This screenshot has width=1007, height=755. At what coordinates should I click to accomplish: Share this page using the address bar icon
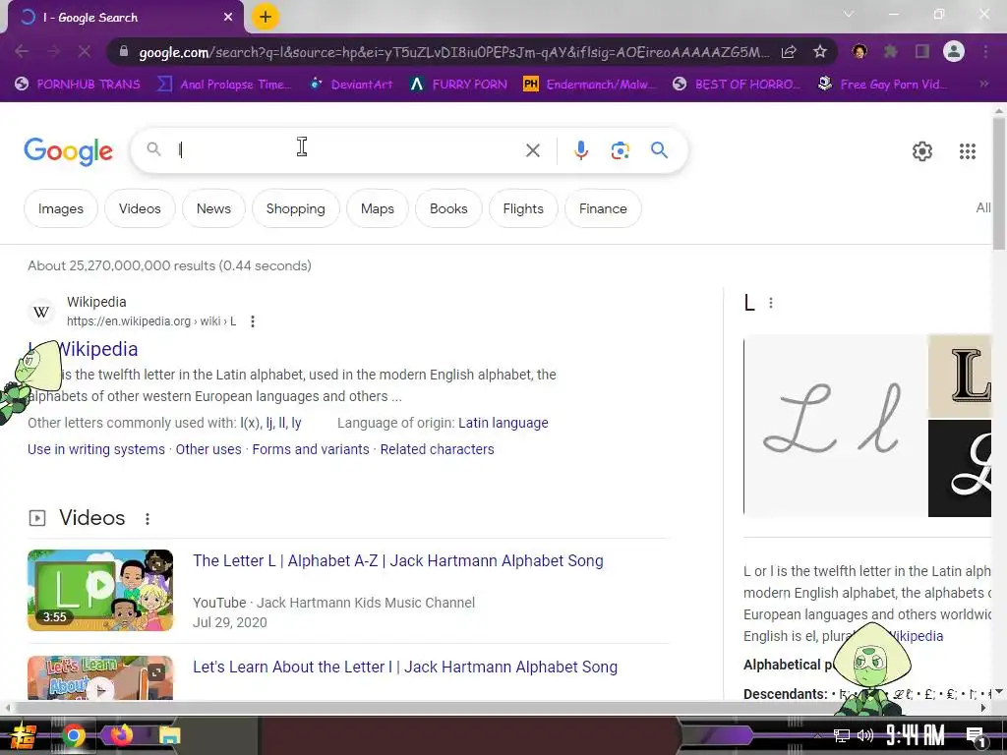click(x=790, y=51)
